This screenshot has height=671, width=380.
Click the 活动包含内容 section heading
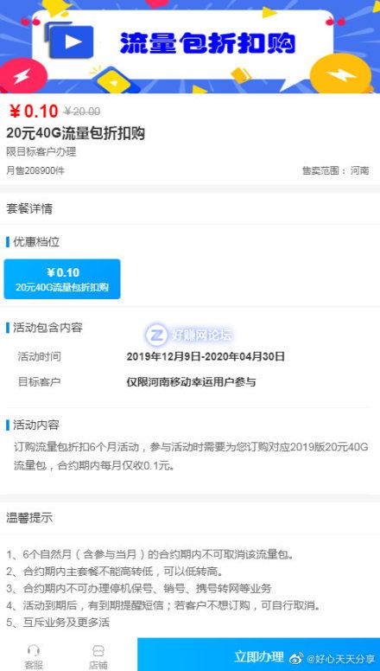tap(44, 328)
